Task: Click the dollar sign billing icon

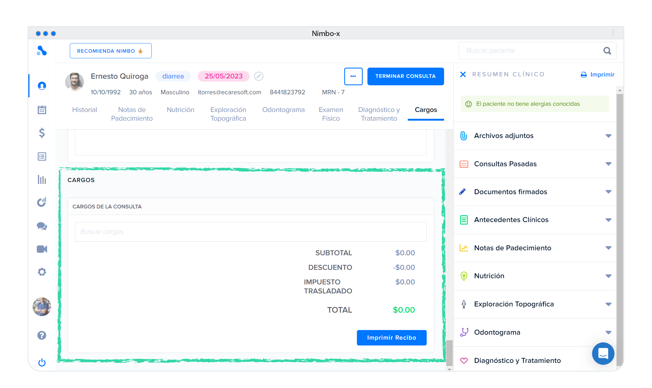Action: click(42, 133)
